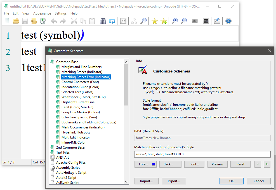The width and height of the screenshot is (276, 190).
Task: Open the Help menu
Action: pyautogui.click(x=74, y=13)
